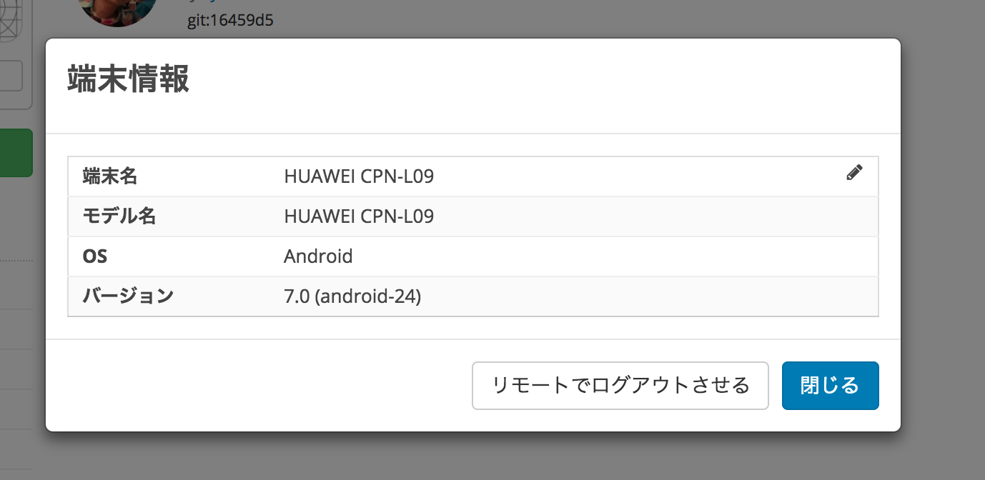985x480 pixels.
Task: Click the partially hidden input box at left
Action: tap(11, 76)
